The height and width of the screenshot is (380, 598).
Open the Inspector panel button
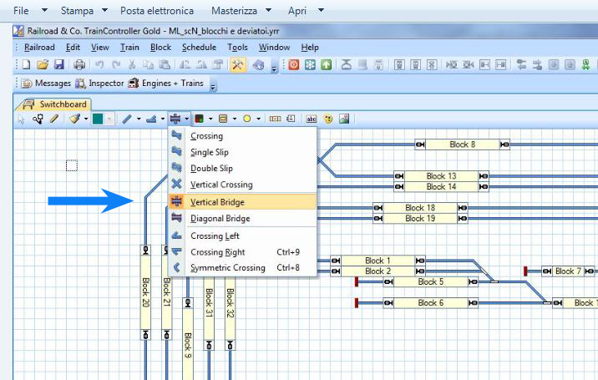coord(99,84)
